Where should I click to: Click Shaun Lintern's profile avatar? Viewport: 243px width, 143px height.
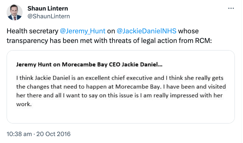(15, 12)
